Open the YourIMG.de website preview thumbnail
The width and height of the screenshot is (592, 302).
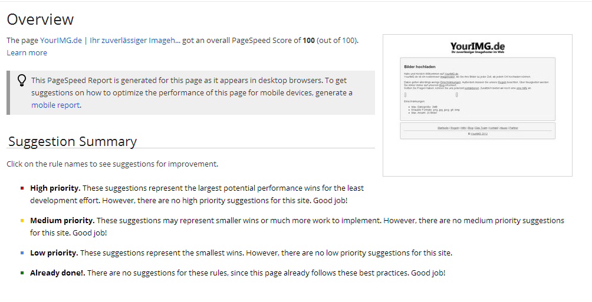coord(477,105)
